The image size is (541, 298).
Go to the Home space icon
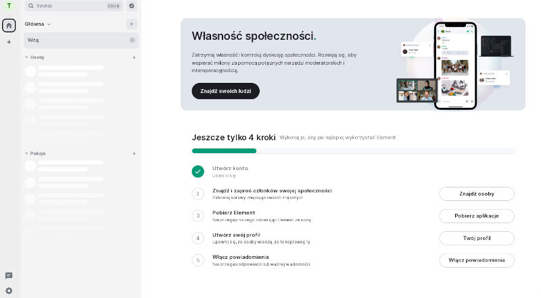pos(9,26)
